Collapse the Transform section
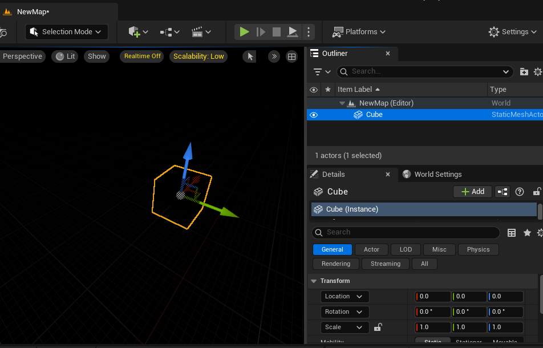The height and width of the screenshot is (348, 543). (x=314, y=281)
